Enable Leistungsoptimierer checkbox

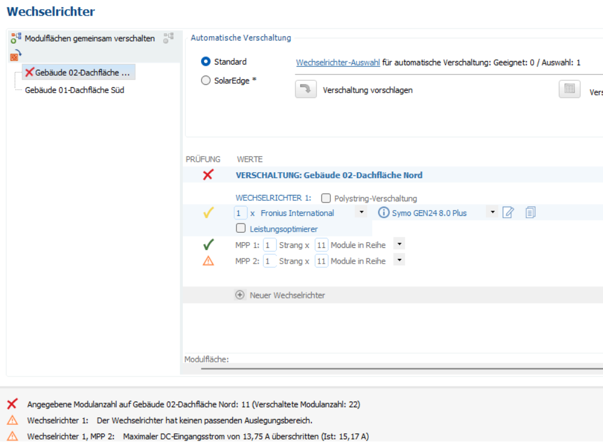click(241, 228)
